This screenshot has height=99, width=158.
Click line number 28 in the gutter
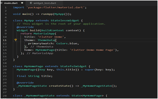click(x=5, y=96)
